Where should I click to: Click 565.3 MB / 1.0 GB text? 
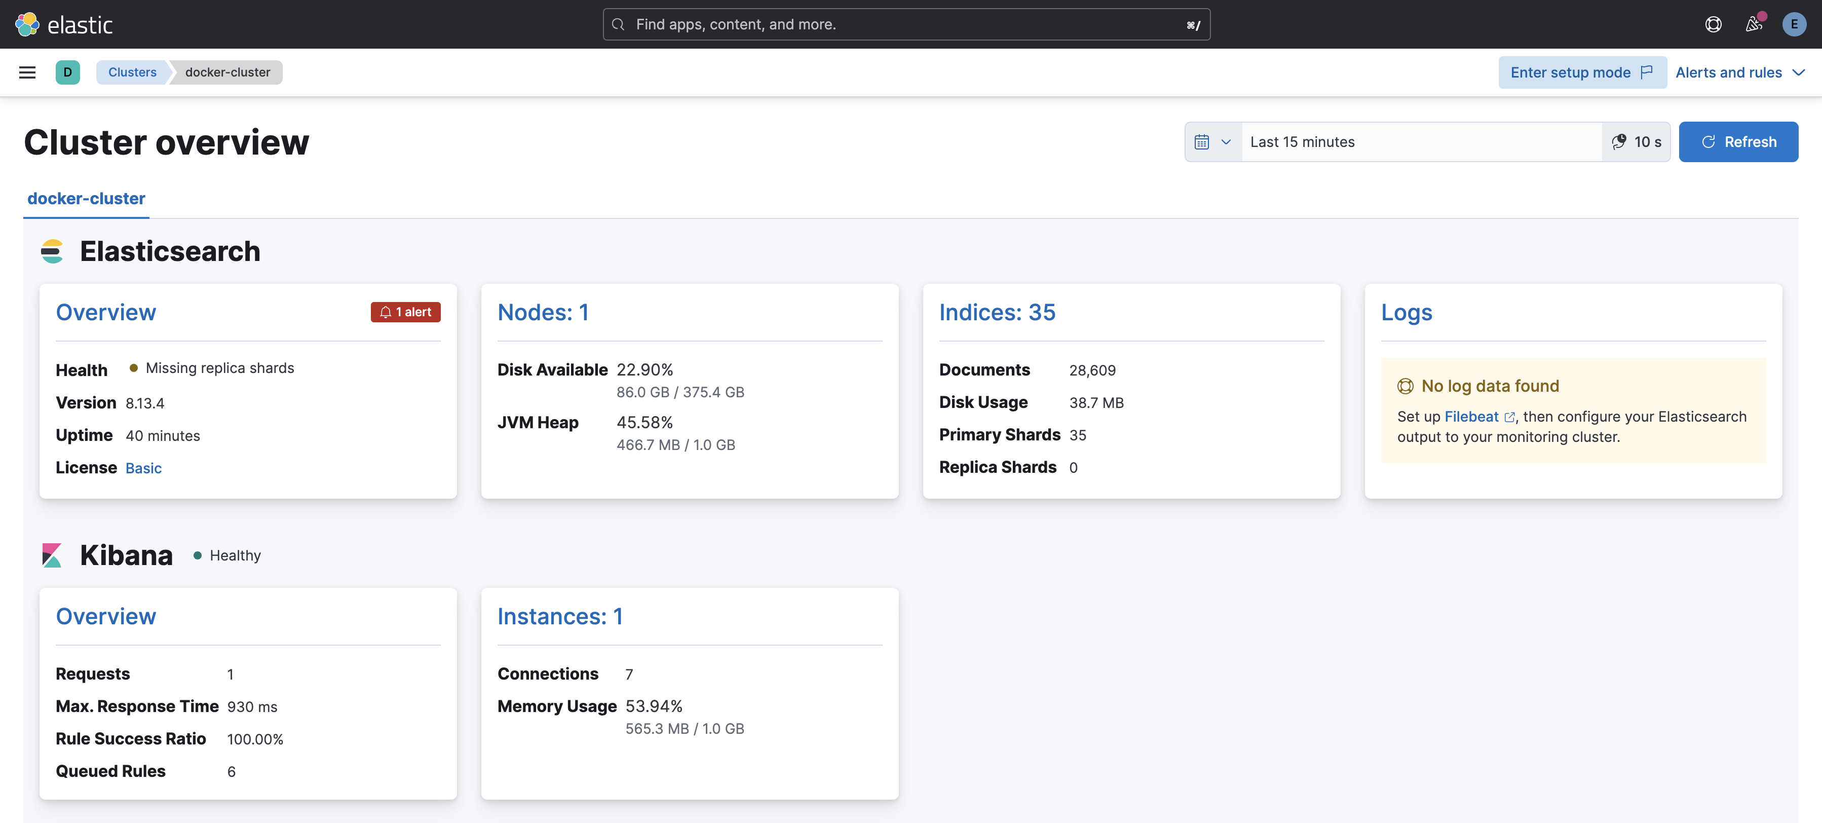point(684,729)
